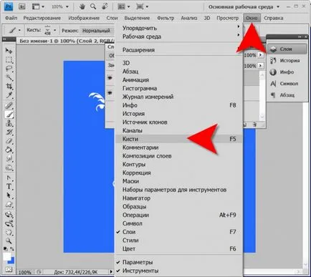Select the Eraser tool
Screen dimensions: 311x277
click(9, 141)
